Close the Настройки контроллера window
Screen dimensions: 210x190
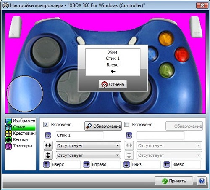click(x=202, y=5)
